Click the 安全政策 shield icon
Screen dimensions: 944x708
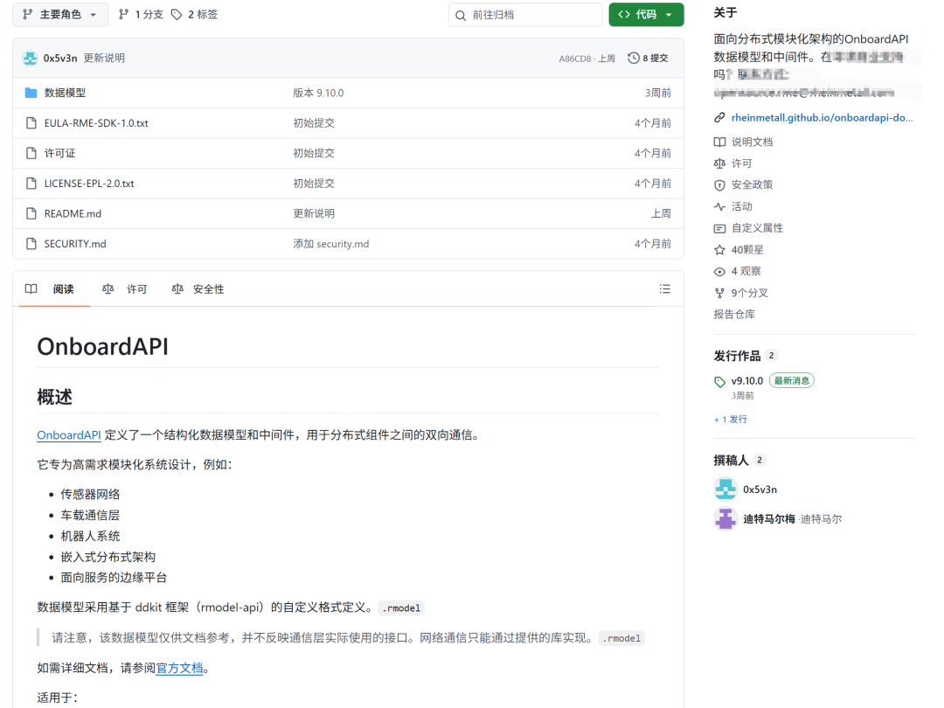click(719, 184)
